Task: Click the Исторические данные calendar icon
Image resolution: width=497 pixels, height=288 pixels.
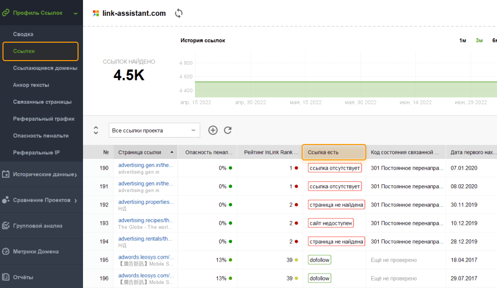Action: click(x=5, y=174)
